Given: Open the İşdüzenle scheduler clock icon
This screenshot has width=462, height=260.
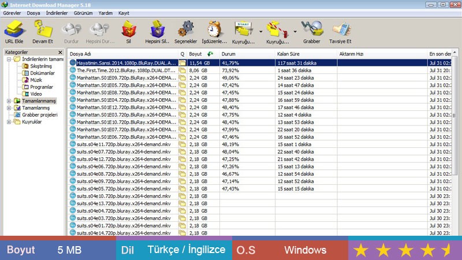Looking at the screenshot, I should (214, 29).
